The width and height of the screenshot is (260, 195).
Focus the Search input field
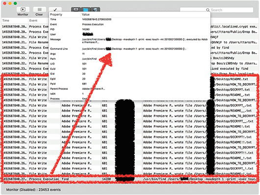pyautogui.click(x=216, y=10)
